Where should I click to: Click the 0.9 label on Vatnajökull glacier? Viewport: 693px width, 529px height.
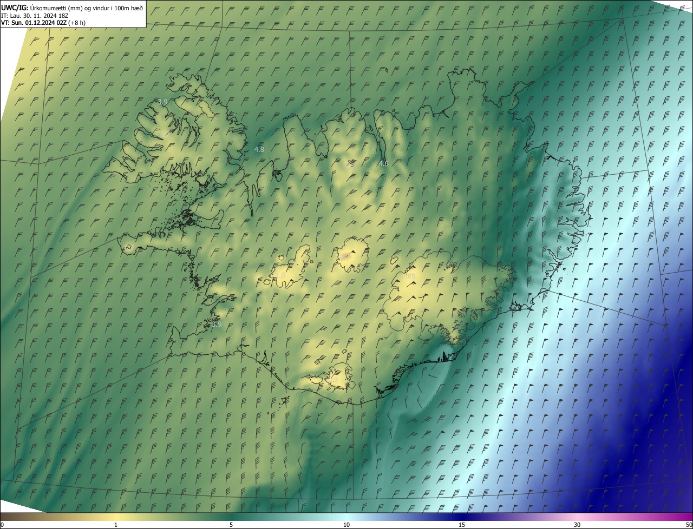coord(410,276)
